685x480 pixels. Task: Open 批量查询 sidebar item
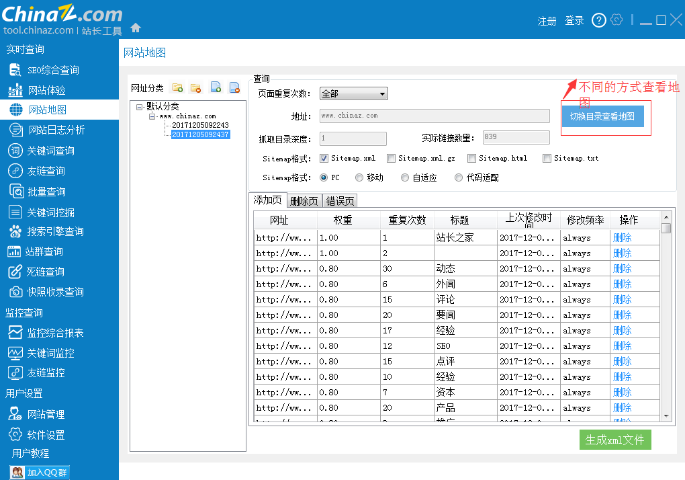[38, 192]
